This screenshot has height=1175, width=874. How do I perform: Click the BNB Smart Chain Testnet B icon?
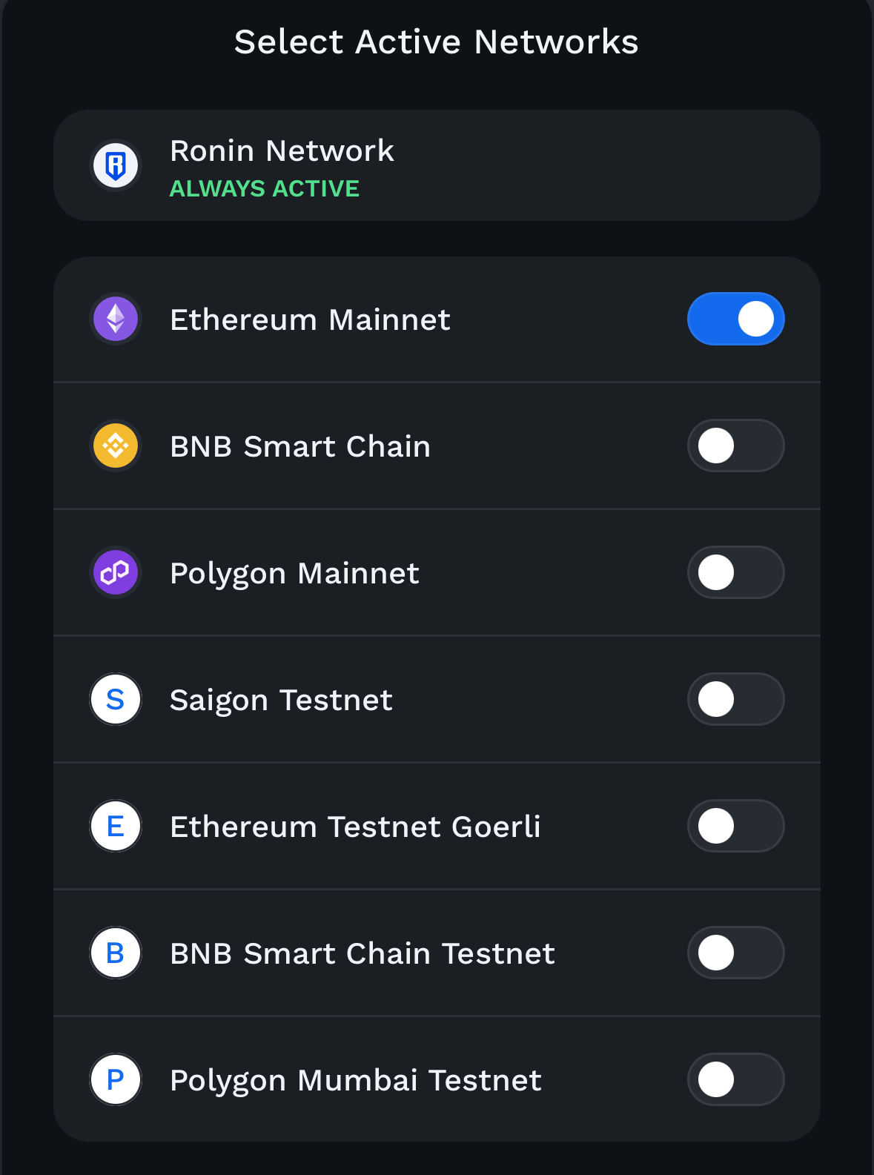pos(116,953)
